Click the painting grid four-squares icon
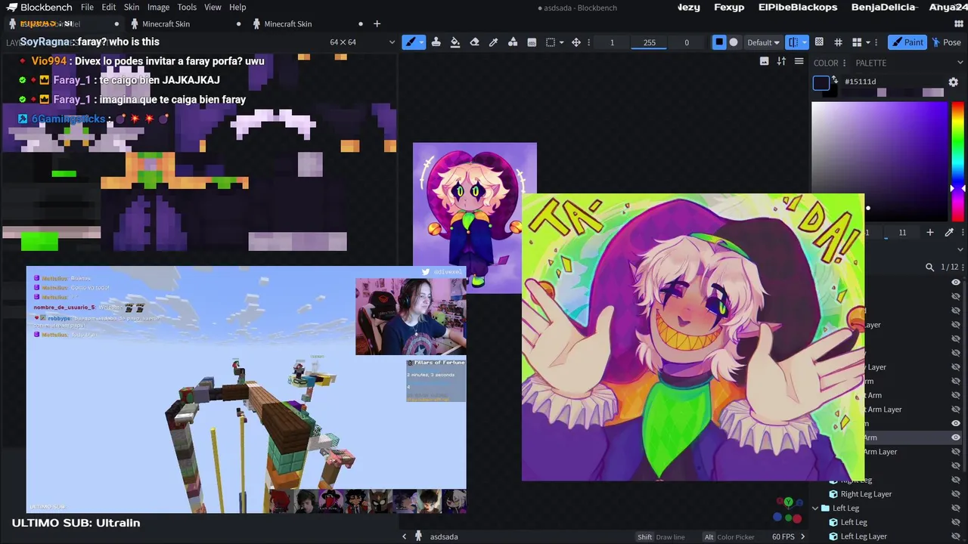968x544 pixels. pos(857,42)
